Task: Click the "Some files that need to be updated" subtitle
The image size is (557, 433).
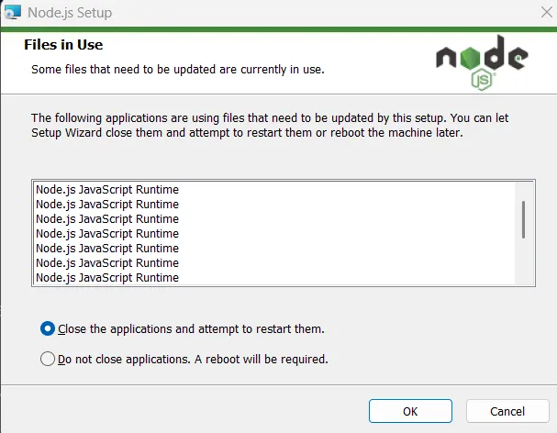Action: (177, 69)
